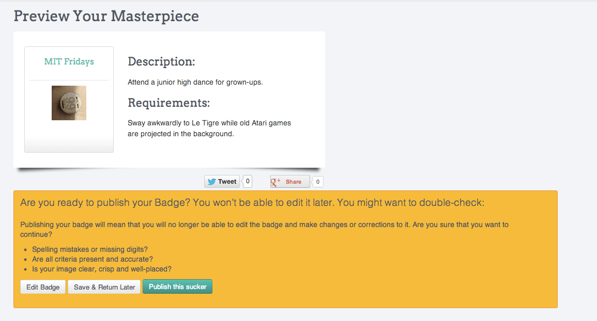Open the MIT Fridays badge thumbnail image
Image resolution: width=597 pixels, height=321 pixels.
click(x=69, y=103)
